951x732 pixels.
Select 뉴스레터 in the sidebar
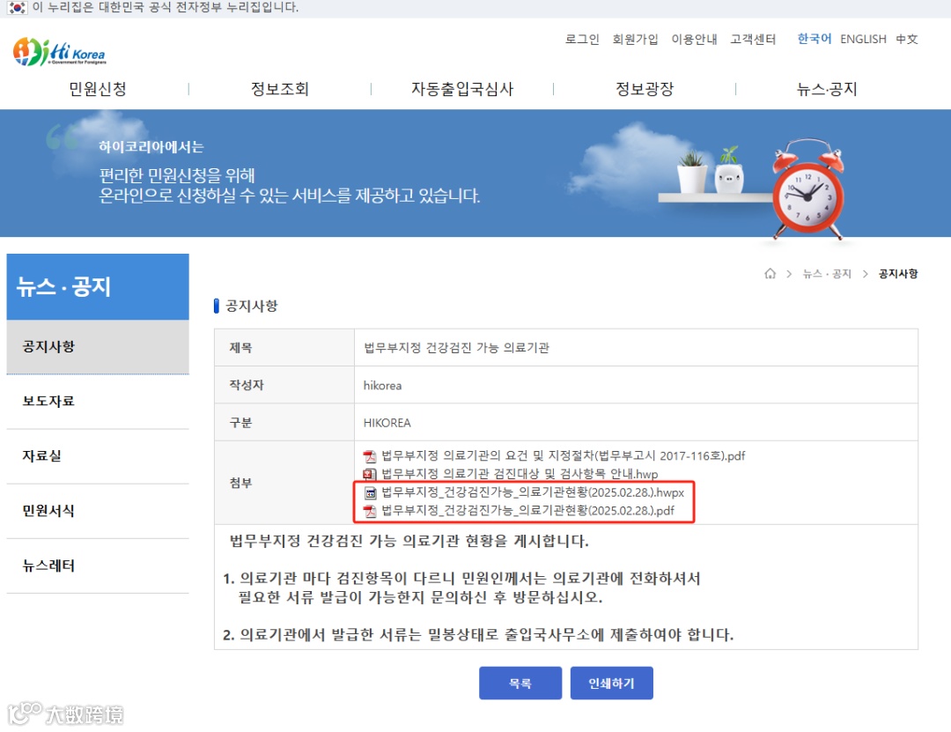click(98, 566)
